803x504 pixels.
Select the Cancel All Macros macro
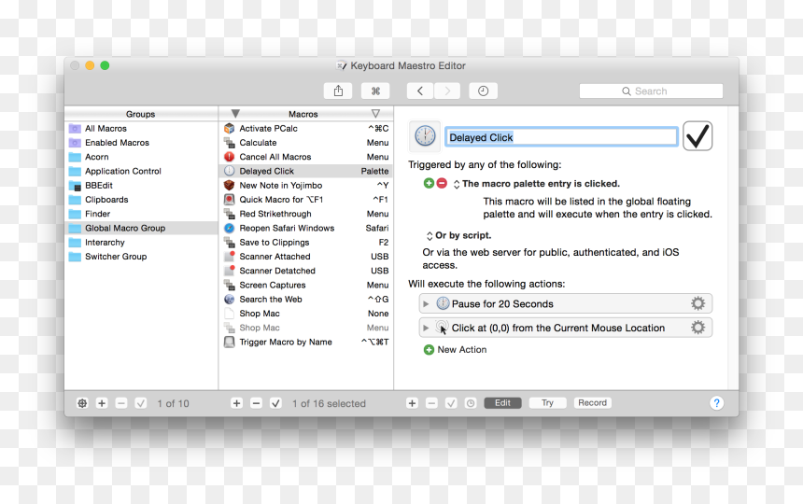coord(306,157)
